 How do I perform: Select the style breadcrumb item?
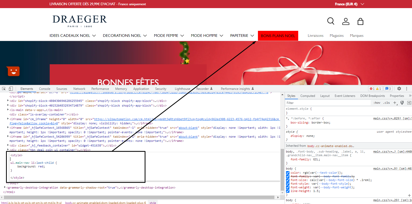153,202
